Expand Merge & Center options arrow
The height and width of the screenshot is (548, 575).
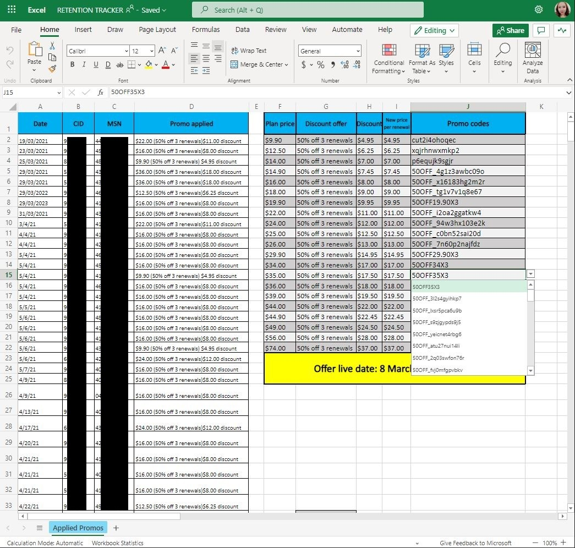tap(287, 64)
